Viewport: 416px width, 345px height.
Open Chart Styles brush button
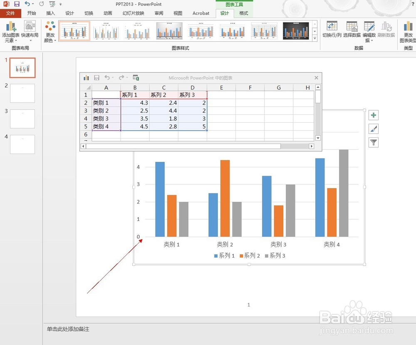point(373,129)
